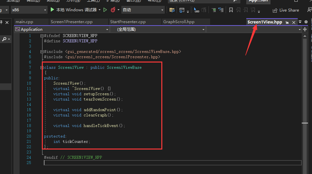Open the (全局范围) scope dropdown
The image size is (312, 174).
[x=158, y=29]
